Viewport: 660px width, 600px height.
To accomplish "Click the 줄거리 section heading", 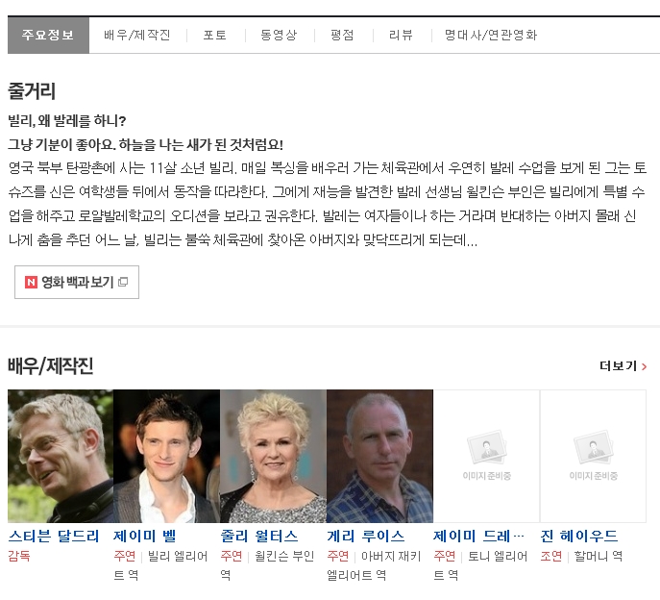I will [32, 91].
